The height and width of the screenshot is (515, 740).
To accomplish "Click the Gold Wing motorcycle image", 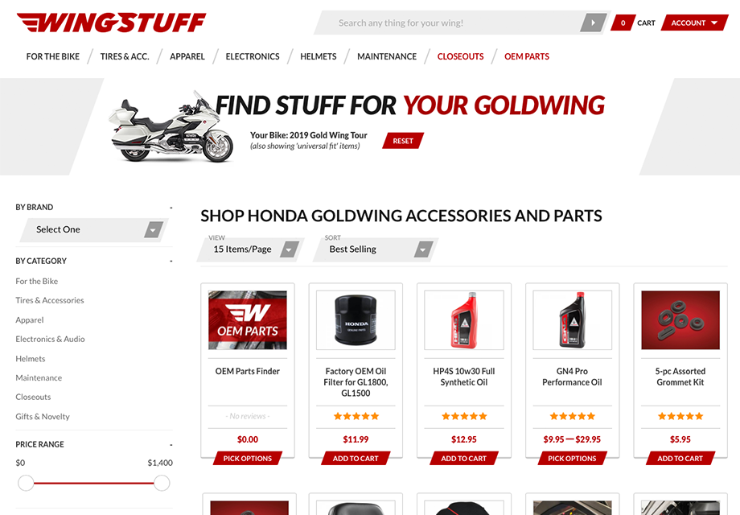I will [x=171, y=126].
